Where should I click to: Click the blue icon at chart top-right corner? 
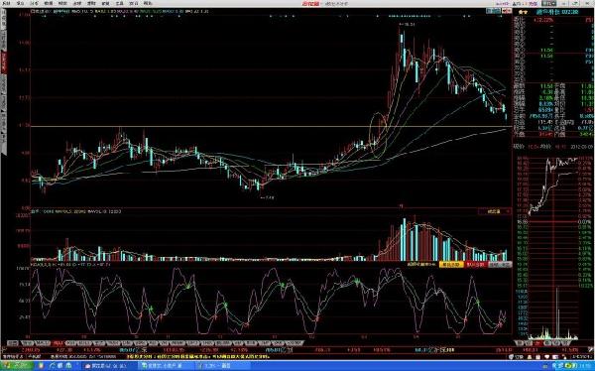493,11
